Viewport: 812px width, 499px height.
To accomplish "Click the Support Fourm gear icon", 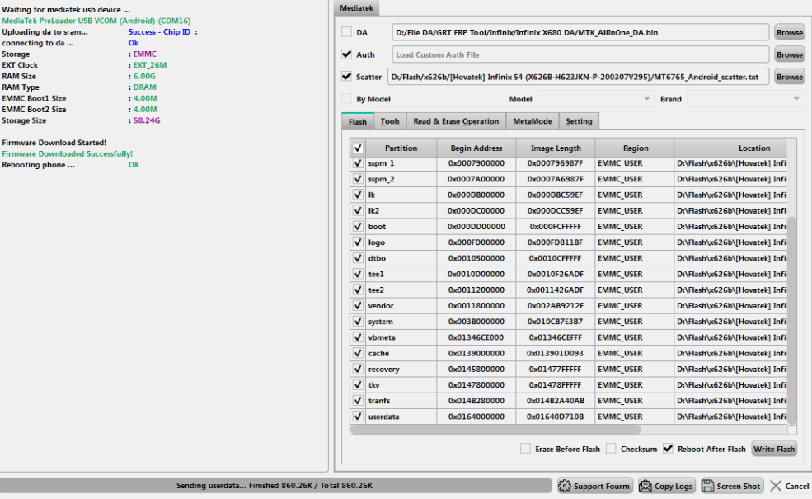I will (565, 486).
